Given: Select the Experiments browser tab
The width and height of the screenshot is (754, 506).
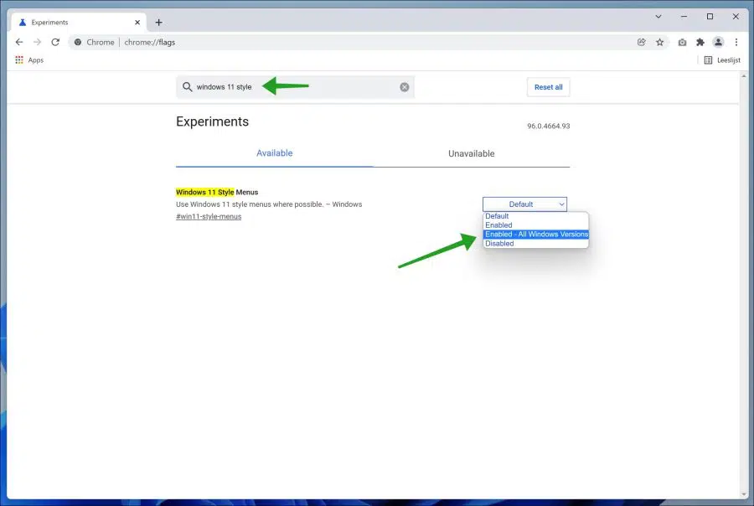Looking at the screenshot, I should pos(77,22).
